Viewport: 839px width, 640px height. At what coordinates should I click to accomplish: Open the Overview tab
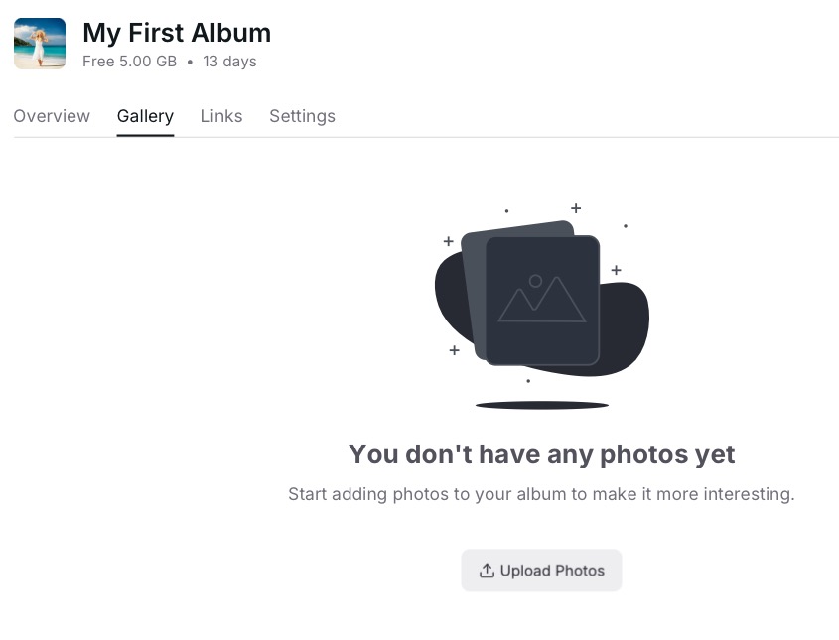pyautogui.click(x=52, y=116)
